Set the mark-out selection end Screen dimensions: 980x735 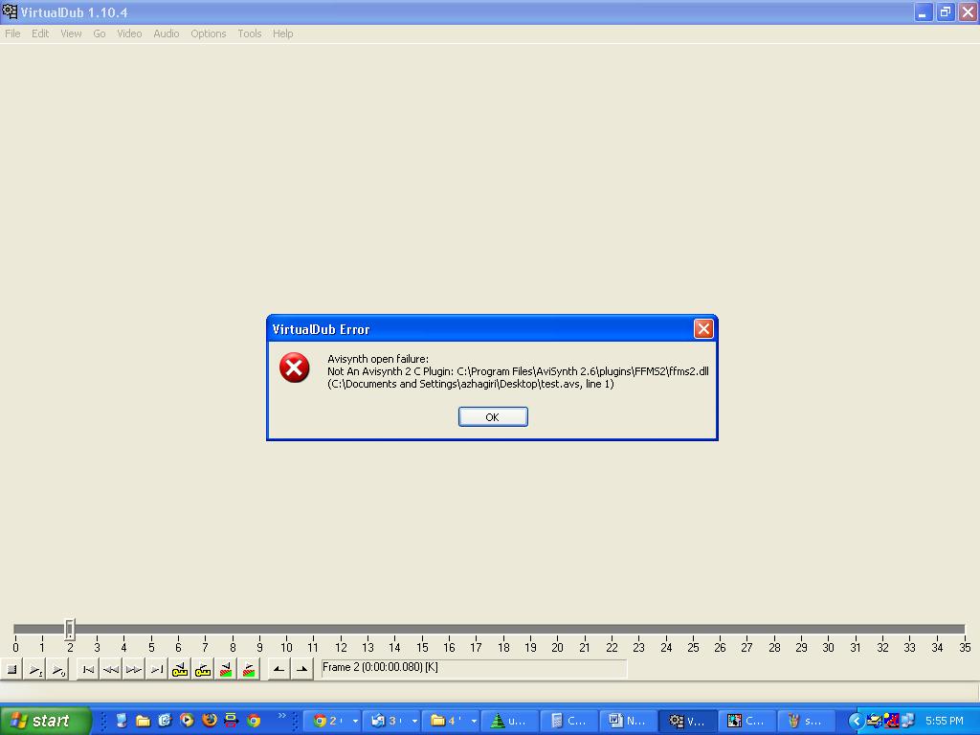pyautogui.click(x=301, y=669)
